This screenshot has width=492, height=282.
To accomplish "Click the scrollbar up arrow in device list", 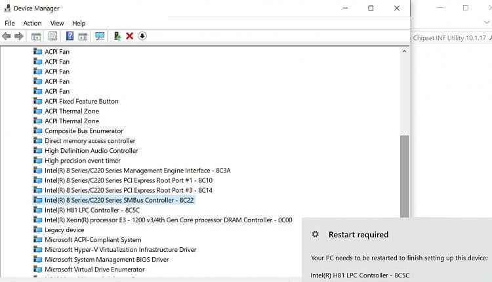I will 405,50.
